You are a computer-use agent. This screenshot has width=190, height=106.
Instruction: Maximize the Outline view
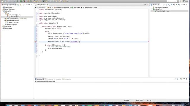pos(187,5)
